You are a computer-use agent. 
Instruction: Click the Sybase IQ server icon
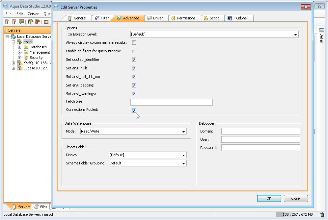pyautogui.click(x=20, y=68)
